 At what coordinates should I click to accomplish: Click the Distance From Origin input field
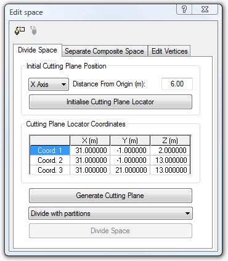pyautogui.click(x=177, y=84)
